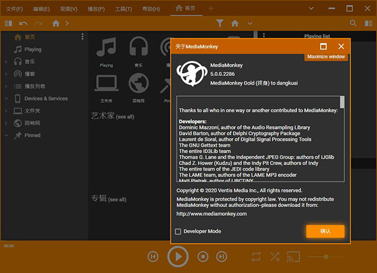The height and width of the screenshot is (273, 377).
Task: Toggle repeat mode in player bar
Action: coord(256,257)
